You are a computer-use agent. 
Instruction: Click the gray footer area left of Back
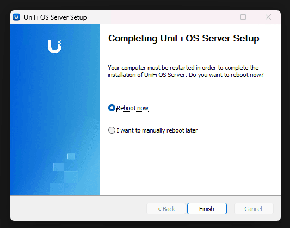[78, 208]
